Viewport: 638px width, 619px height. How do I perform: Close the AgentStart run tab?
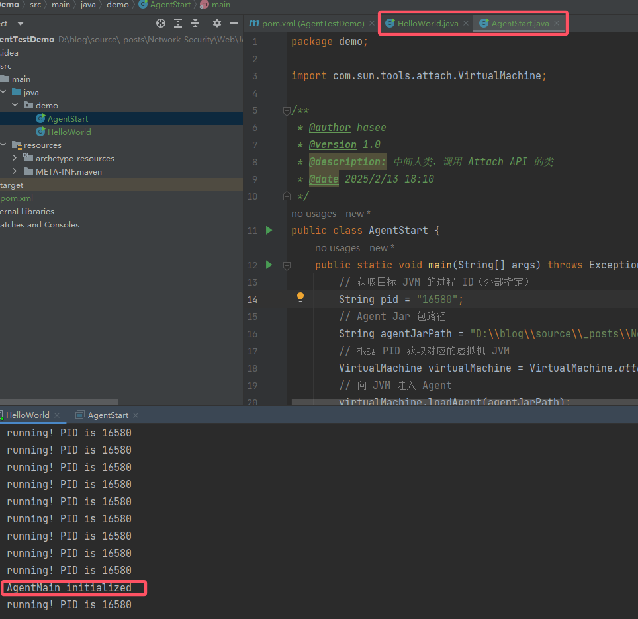point(136,415)
